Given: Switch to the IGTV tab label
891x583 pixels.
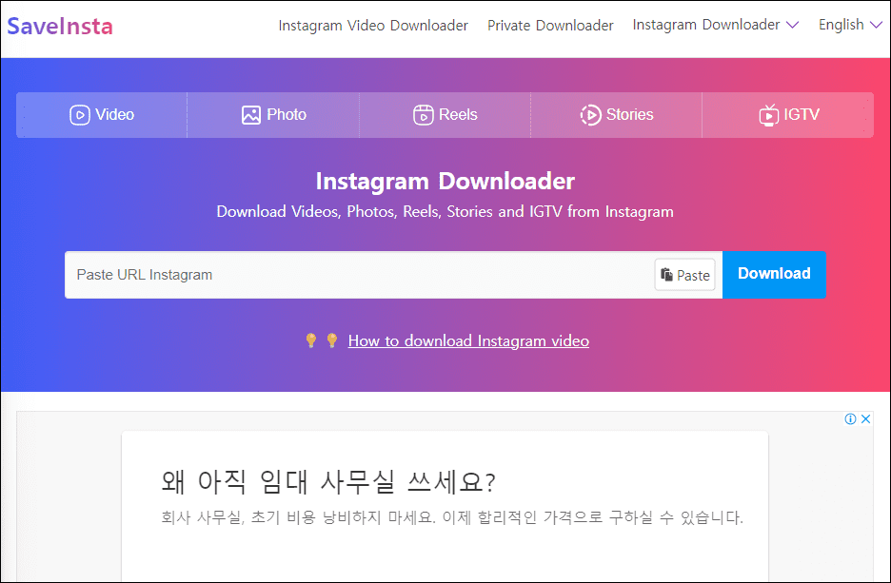Looking at the screenshot, I should 802,115.
